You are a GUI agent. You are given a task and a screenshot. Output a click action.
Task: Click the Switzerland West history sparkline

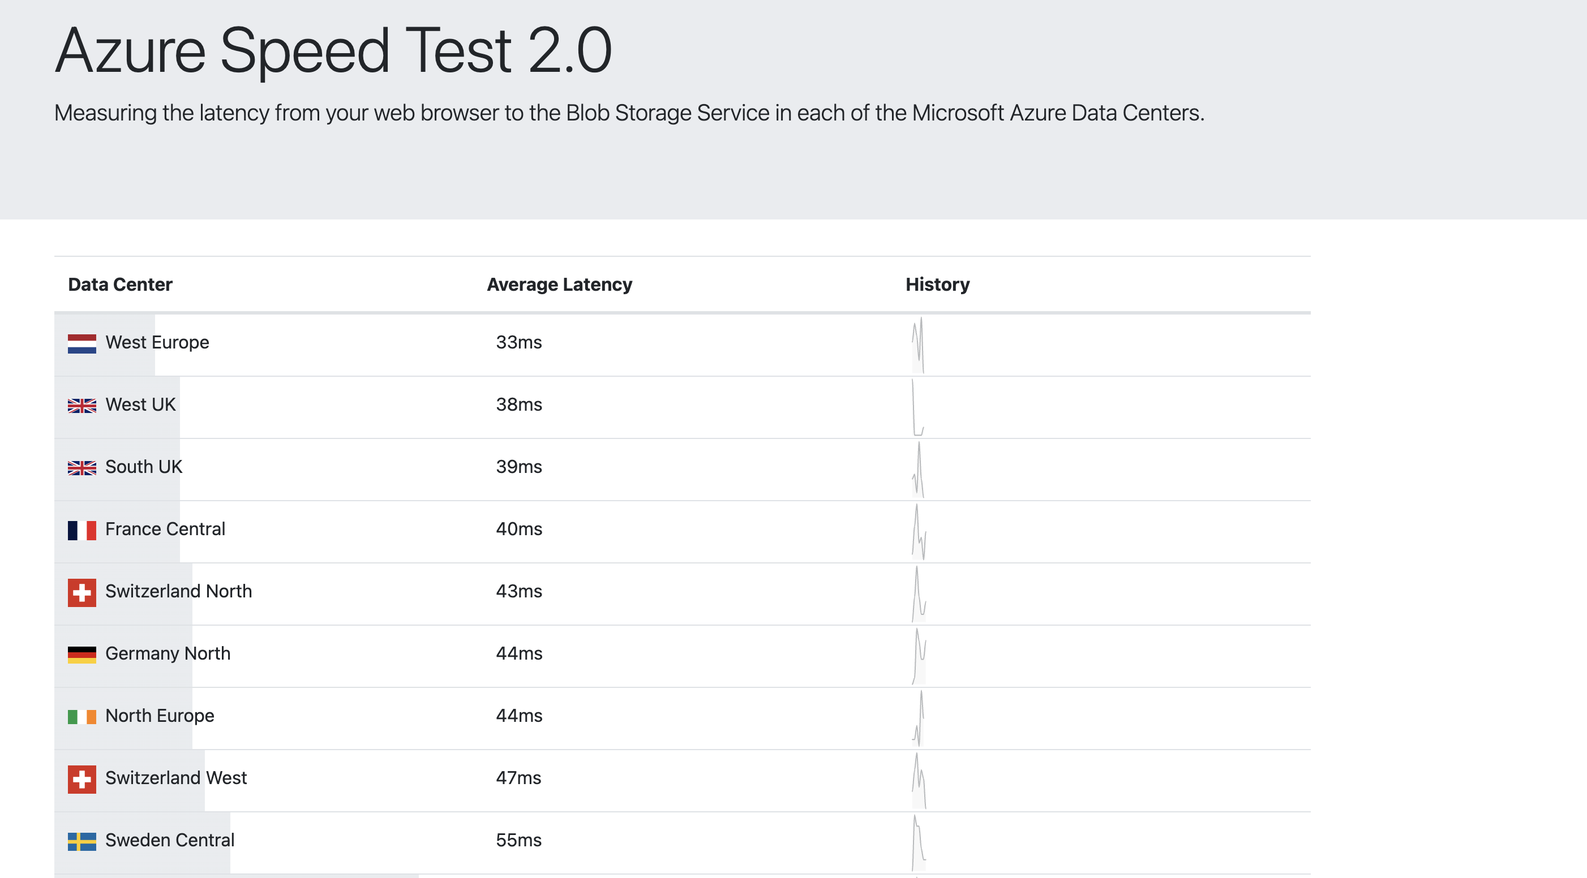pyautogui.click(x=919, y=780)
